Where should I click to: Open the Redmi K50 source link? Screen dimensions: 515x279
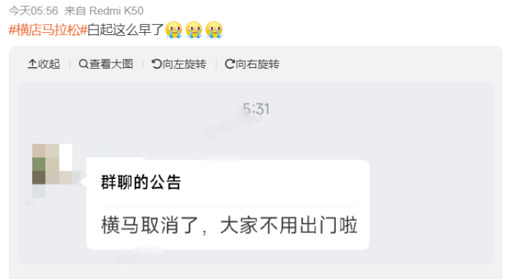point(116,11)
